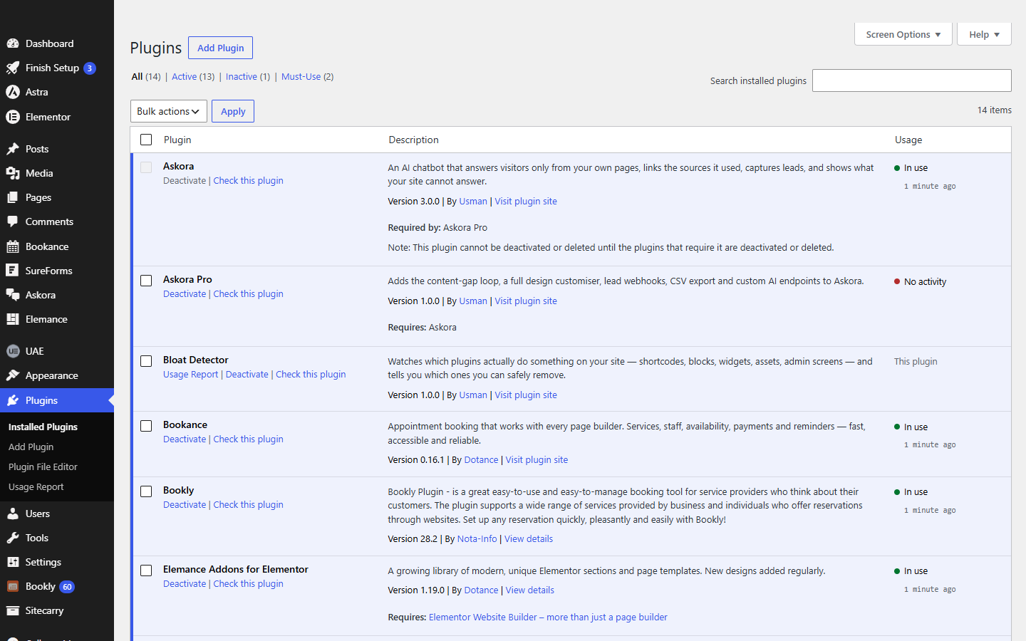
Task: Click the Users icon in sidebar
Action: [13, 514]
